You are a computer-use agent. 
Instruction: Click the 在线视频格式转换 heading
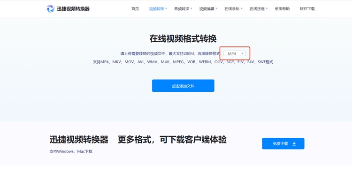pyautogui.click(x=183, y=38)
